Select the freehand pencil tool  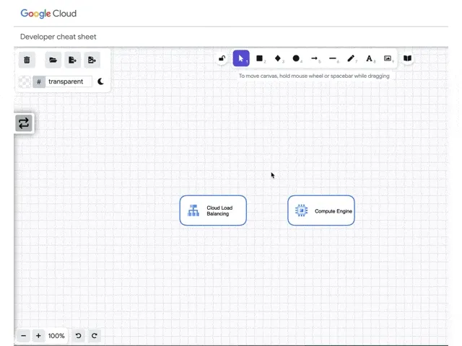coord(351,58)
